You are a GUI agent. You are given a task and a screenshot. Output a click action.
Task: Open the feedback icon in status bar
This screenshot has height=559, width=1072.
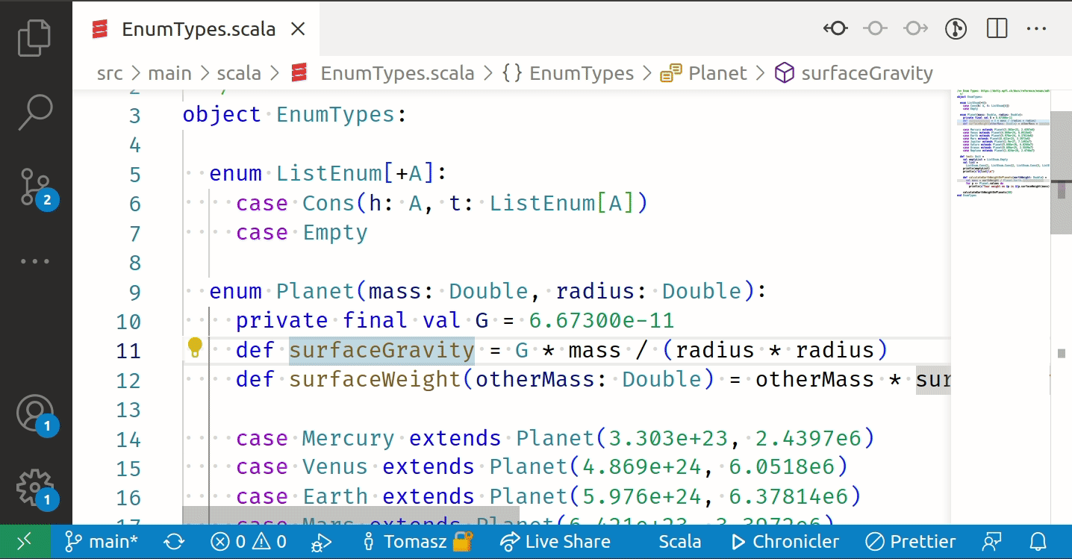point(991,542)
